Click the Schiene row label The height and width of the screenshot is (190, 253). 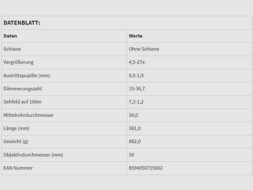click(12, 49)
